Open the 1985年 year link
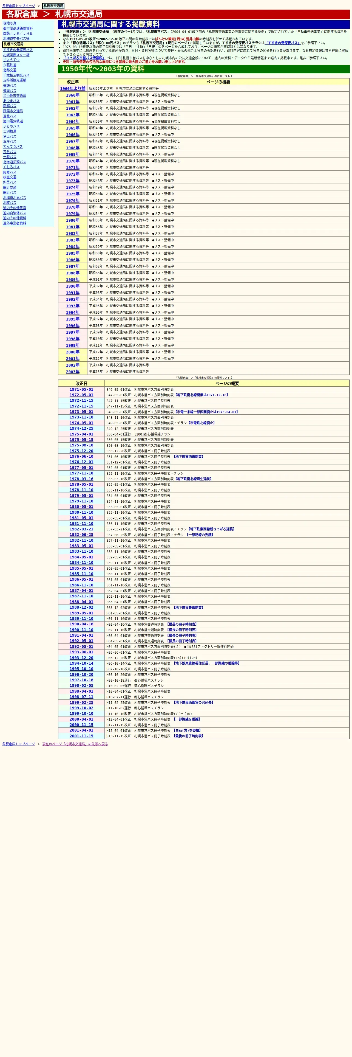Viewport: 352px width, 1057px height. coord(73,253)
